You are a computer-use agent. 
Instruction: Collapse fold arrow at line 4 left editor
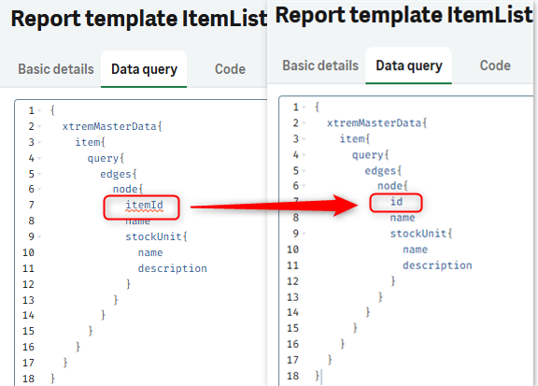pyautogui.click(x=39, y=158)
